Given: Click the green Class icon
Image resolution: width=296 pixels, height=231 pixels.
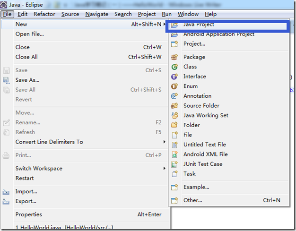Looking at the screenshot, I should (x=174, y=67).
